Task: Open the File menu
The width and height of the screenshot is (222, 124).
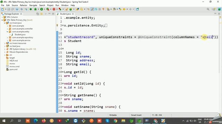Action: [2, 5]
